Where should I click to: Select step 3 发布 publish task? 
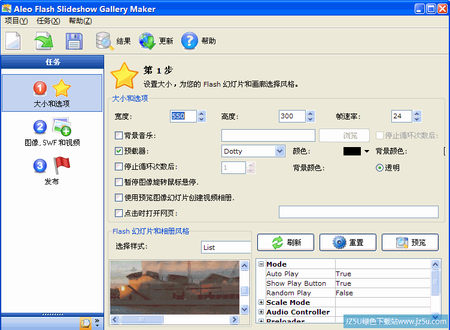pyautogui.click(x=52, y=171)
